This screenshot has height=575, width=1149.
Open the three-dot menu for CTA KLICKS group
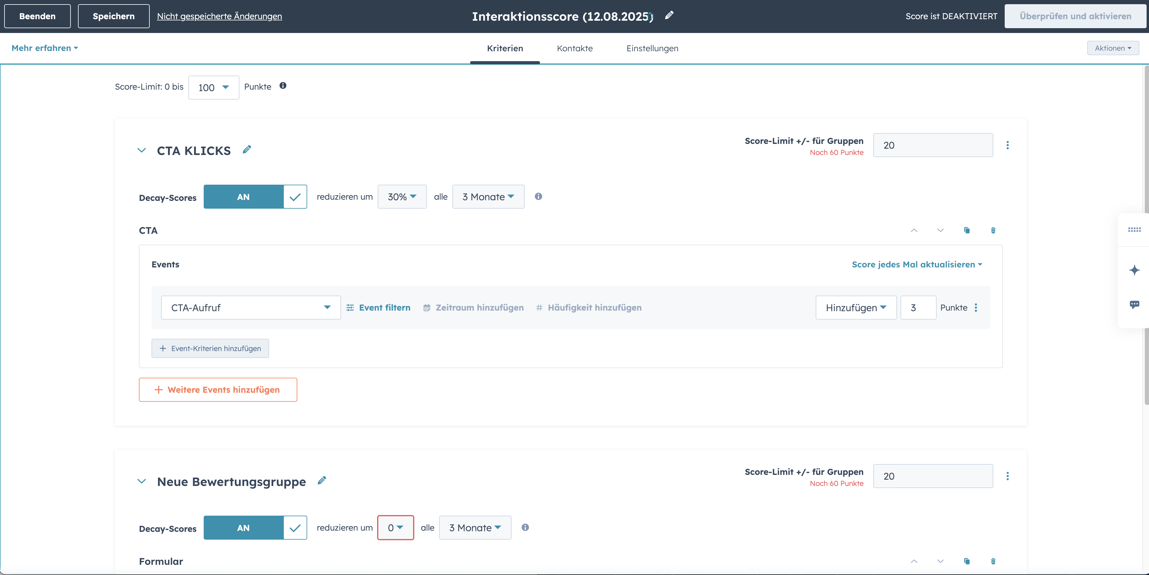coord(1008,145)
